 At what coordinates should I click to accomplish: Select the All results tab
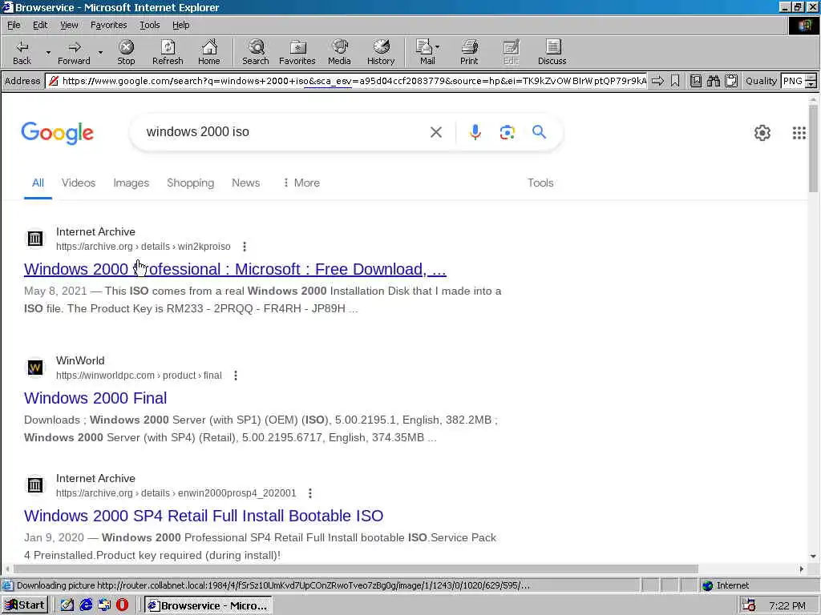coord(38,183)
